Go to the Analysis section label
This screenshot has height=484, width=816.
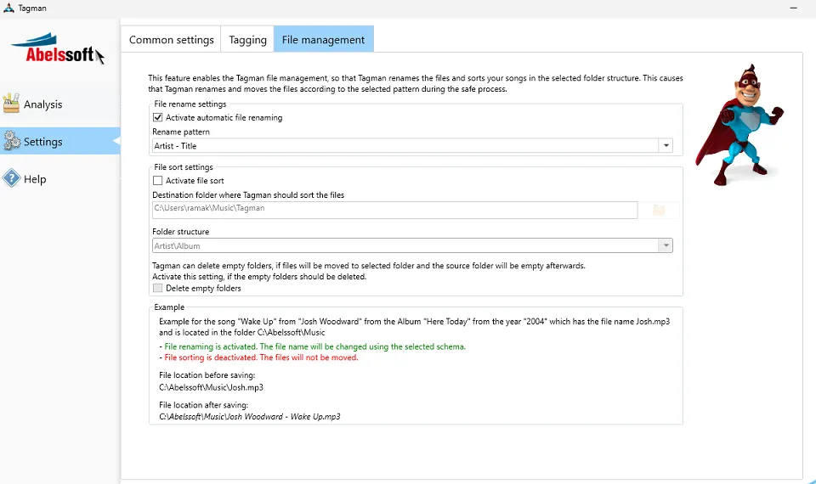click(x=43, y=104)
